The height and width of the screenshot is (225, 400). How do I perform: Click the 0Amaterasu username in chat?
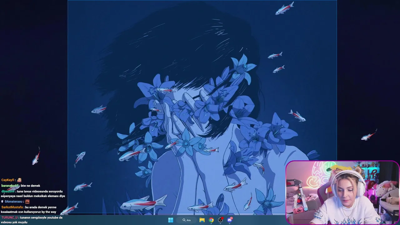click(13, 202)
